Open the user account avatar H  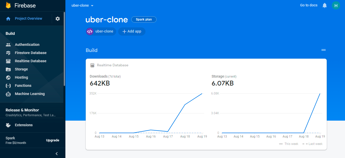(336, 5)
